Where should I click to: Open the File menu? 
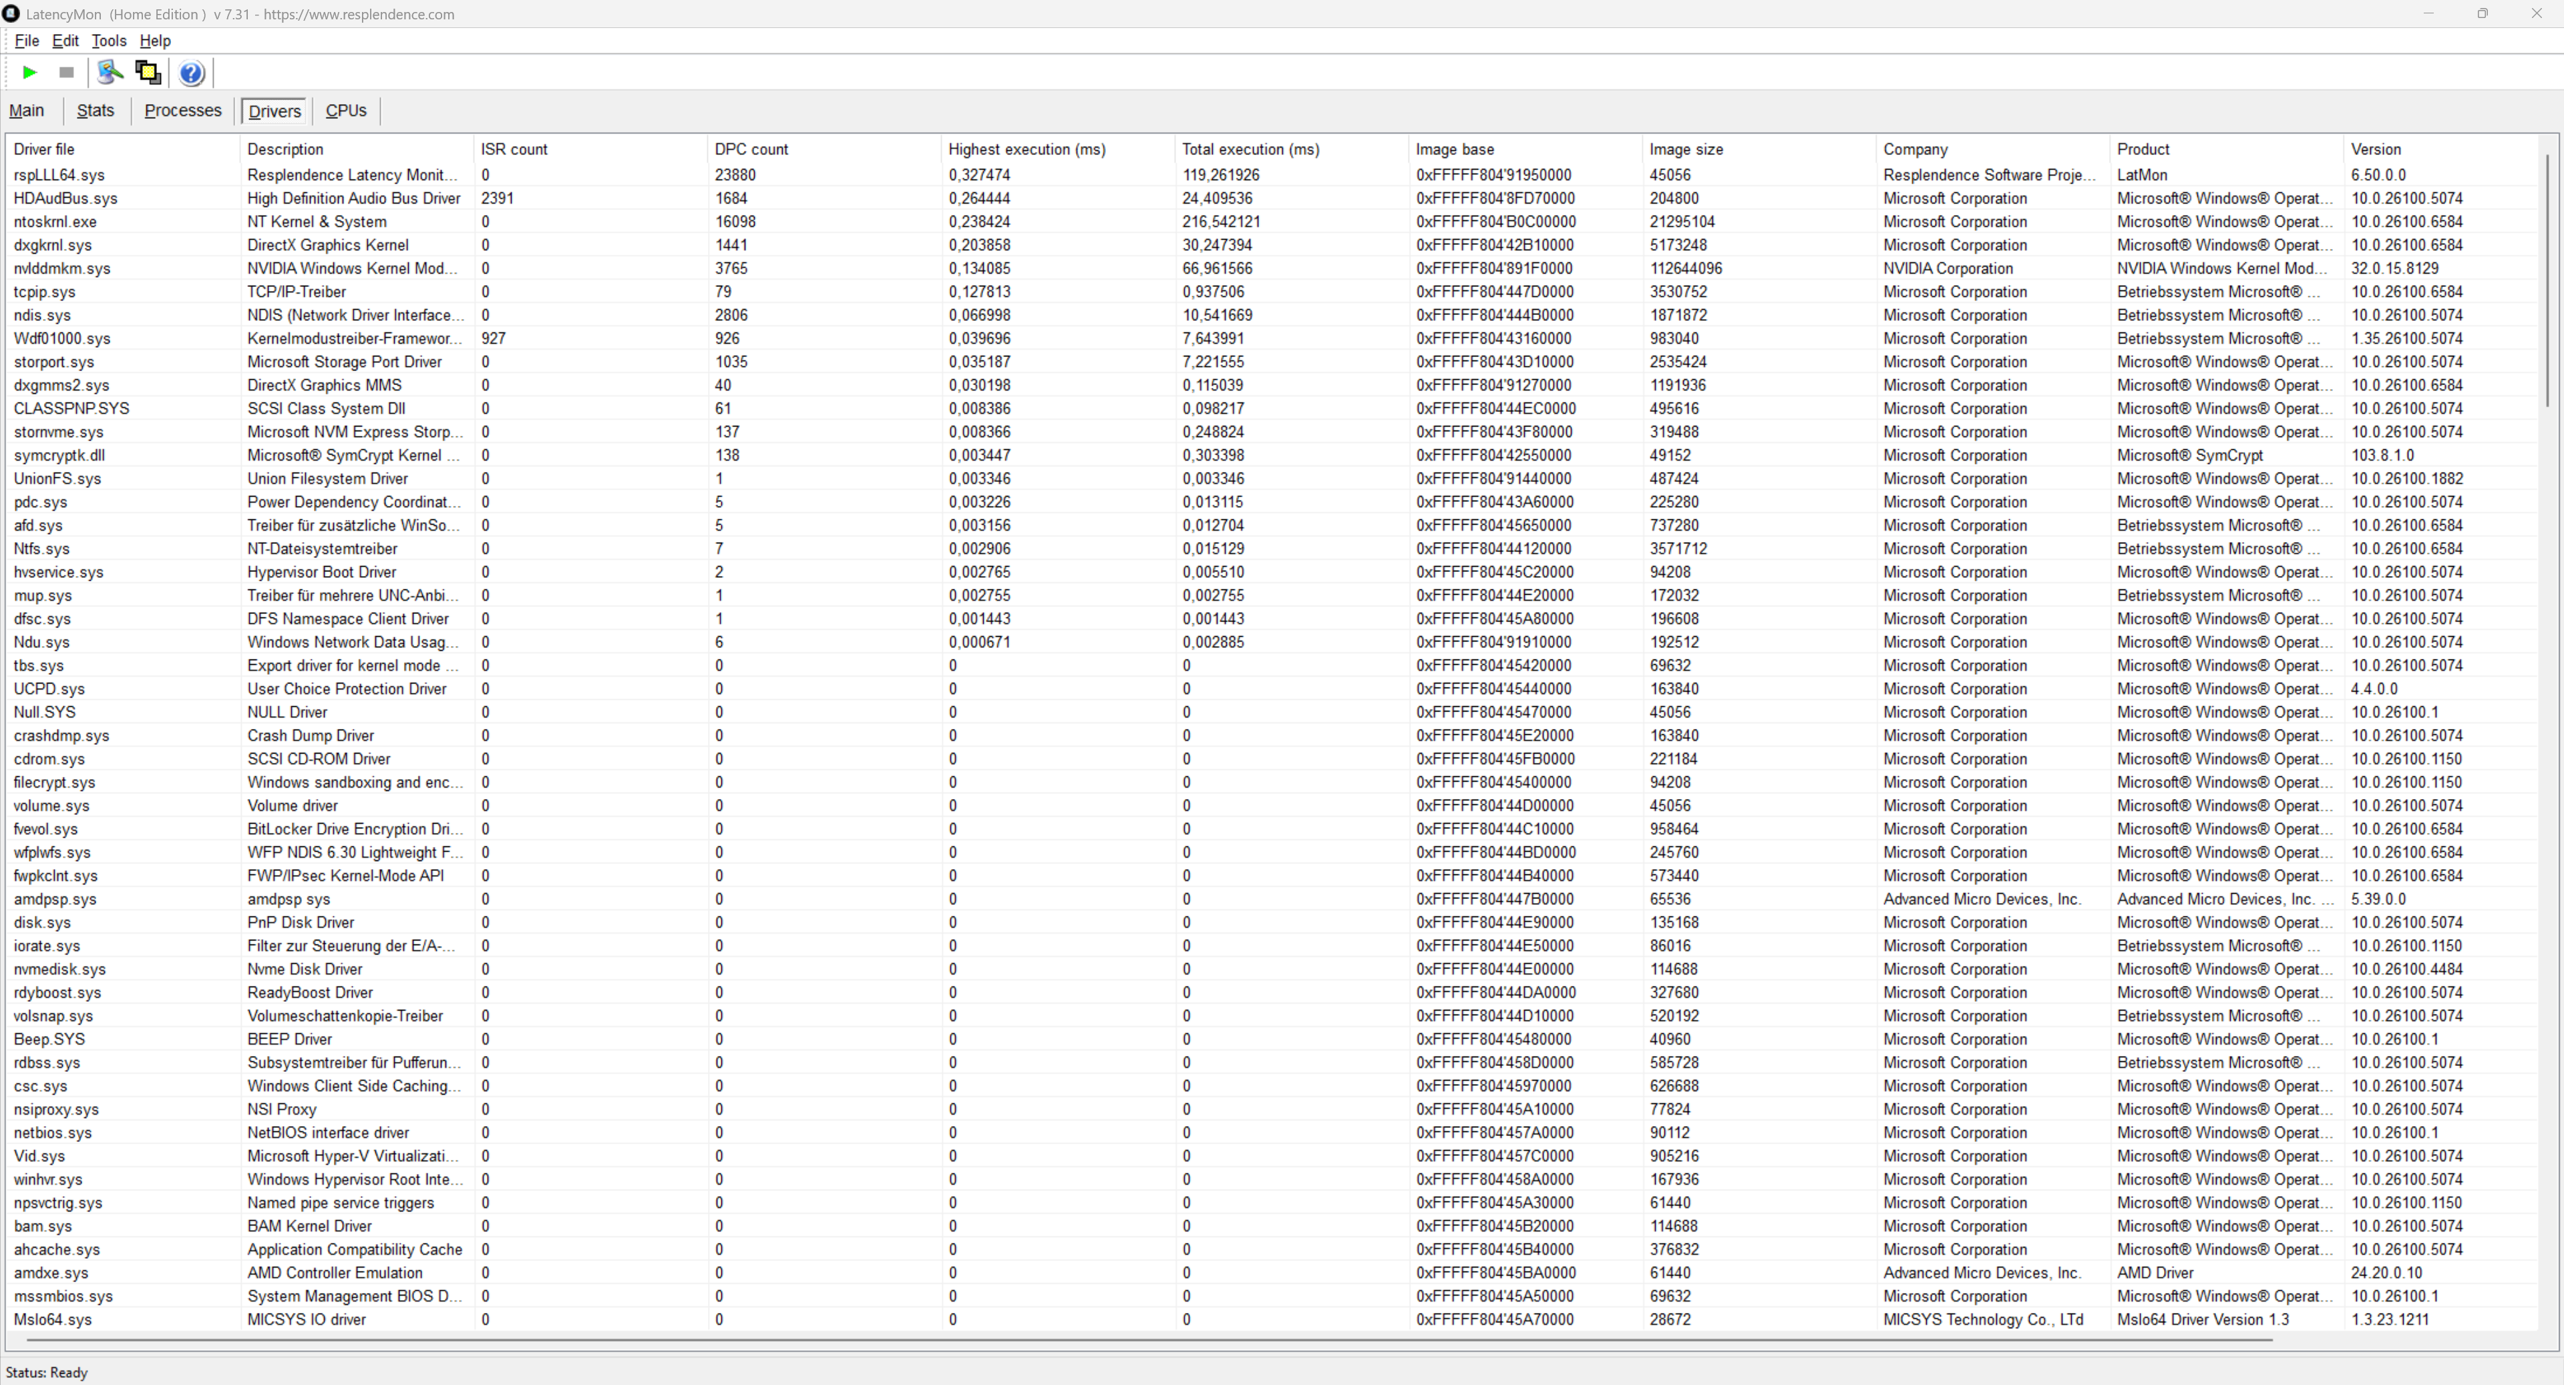click(x=26, y=41)
